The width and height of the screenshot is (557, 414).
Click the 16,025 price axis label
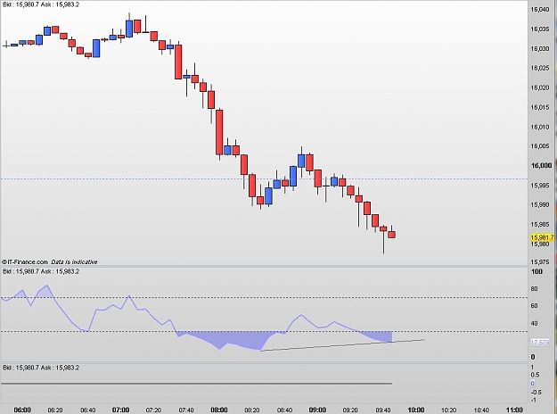tap(540, 69)
